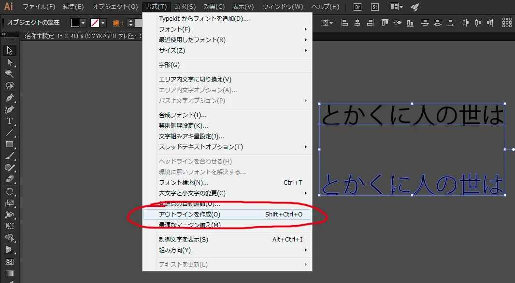Choose 合成フォント(I) menu item

coord(227,115)
